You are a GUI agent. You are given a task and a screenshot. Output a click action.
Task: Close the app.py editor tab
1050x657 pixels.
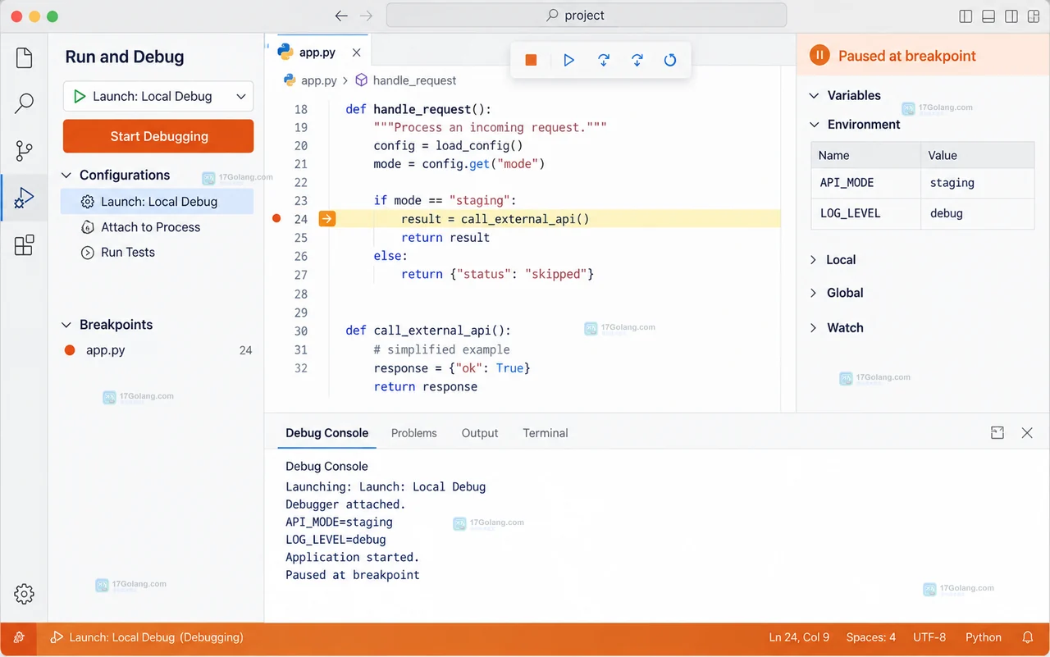tap(356, 52)
